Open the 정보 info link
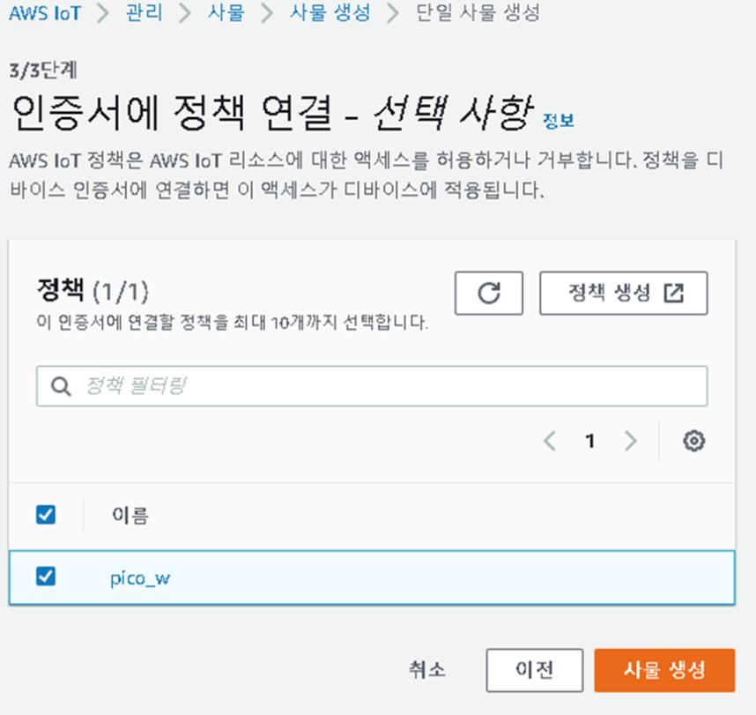 [x=559, y=120]
